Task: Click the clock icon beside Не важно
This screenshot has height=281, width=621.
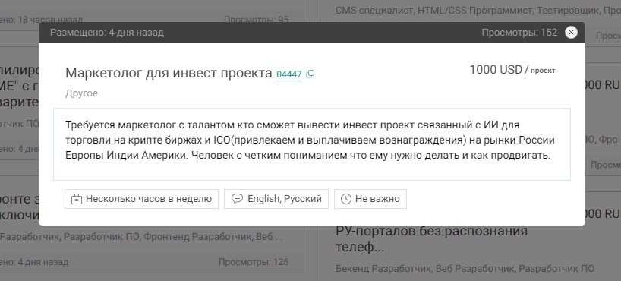Action: [x=346, y=199]
